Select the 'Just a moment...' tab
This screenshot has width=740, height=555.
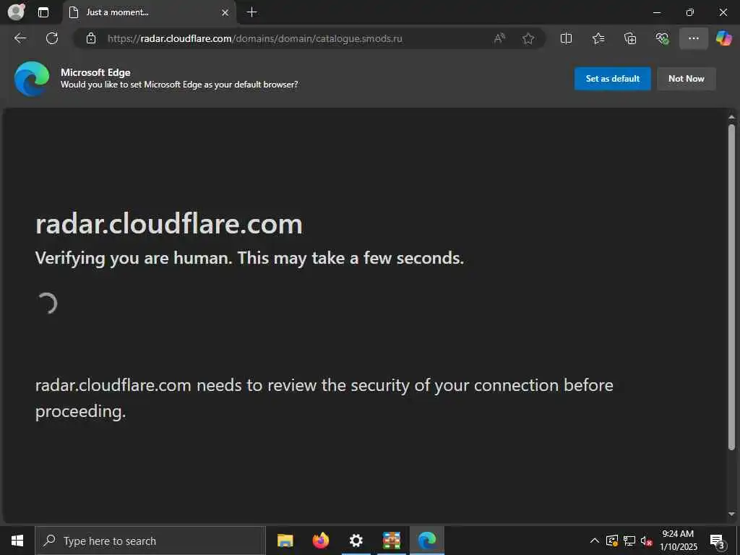click(150, 12)
